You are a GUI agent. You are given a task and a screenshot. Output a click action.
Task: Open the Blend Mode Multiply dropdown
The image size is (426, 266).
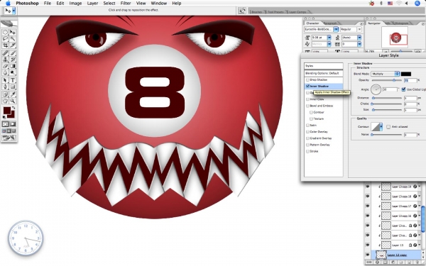(x=386, y=74)
